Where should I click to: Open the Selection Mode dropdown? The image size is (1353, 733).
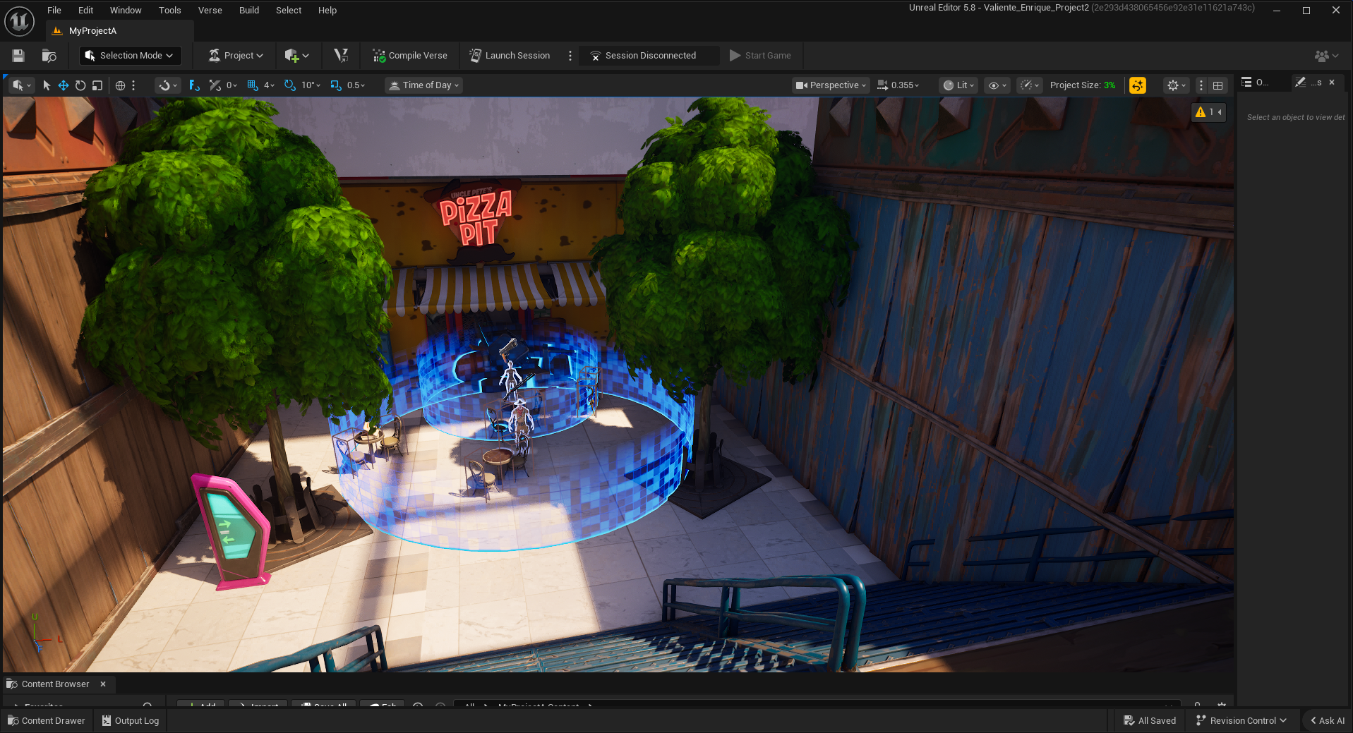coord(131,56)
